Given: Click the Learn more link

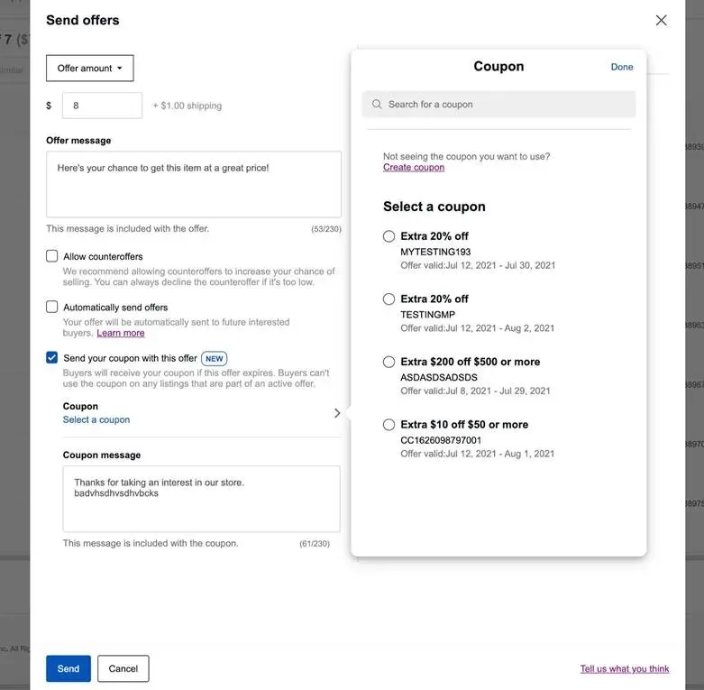Looking at the screenshot, I should pyautogui.click(x=121, y=334).
